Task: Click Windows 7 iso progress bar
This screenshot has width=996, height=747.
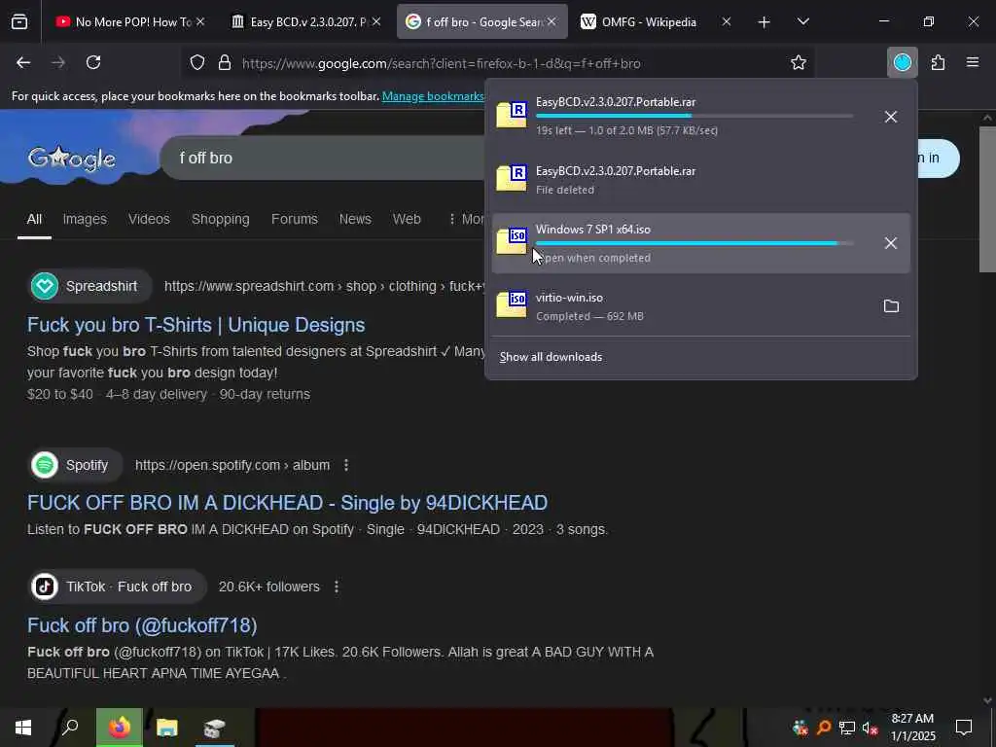Action: click(x=694, y=243)
